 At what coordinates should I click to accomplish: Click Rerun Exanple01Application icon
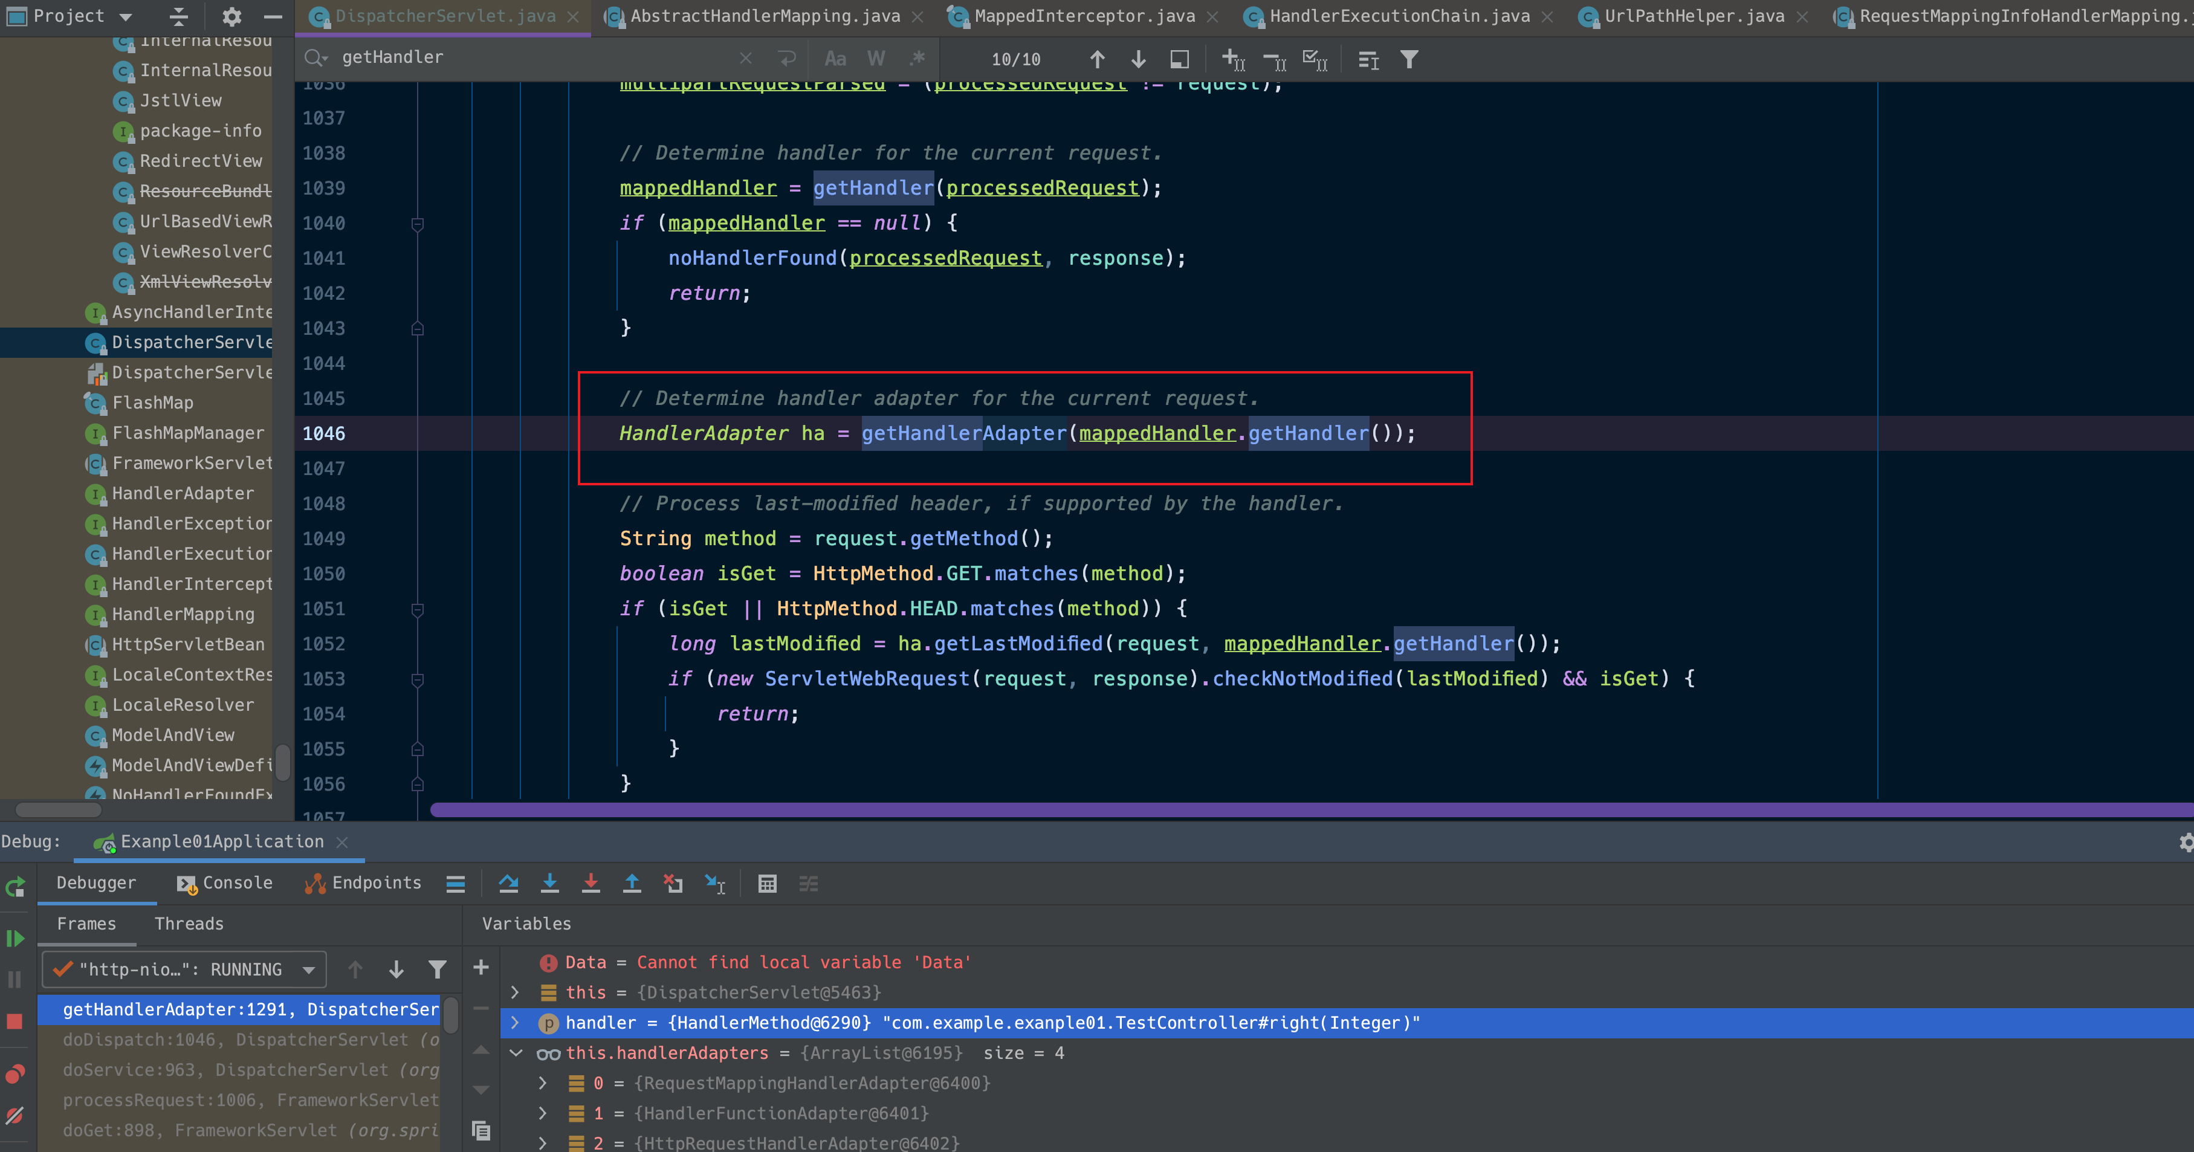coord(15,887)
